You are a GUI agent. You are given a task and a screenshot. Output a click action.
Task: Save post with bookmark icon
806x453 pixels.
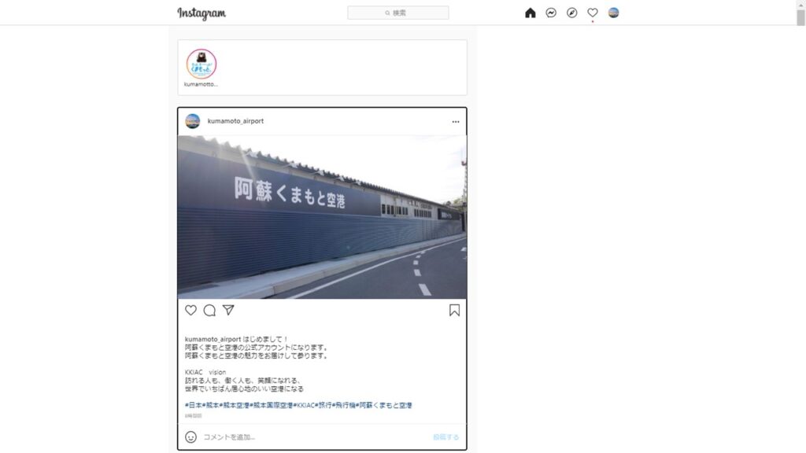[454, 310]
